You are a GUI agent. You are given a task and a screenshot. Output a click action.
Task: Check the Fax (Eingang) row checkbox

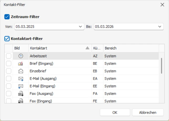(9, 101)
